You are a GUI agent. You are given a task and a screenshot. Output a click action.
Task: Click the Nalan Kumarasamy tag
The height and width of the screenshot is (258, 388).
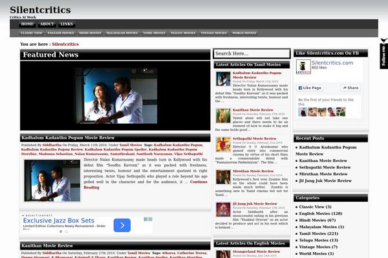tap(91, 154)
